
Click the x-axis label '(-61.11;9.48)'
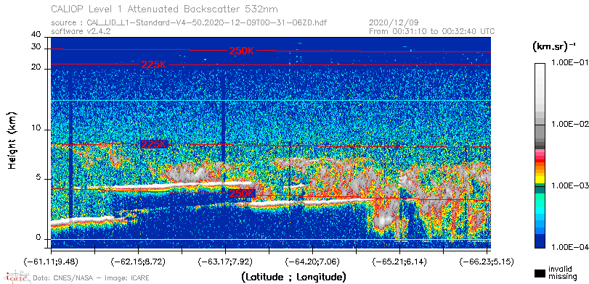(x=51, y=261)
